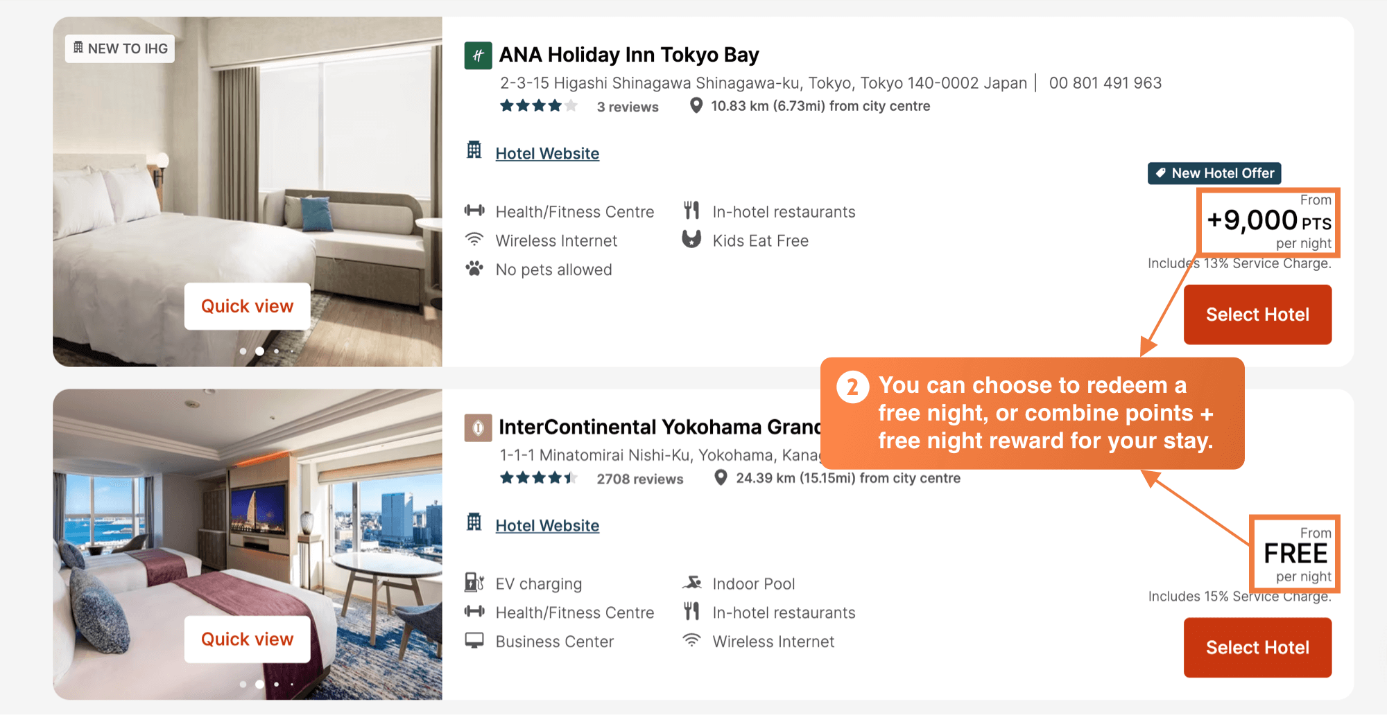Click the ANA Holiday Inn Tokyo Bay title
The height and width of the screenshot is (715, 1387).
pyautogui.click(x=629, y=55)
